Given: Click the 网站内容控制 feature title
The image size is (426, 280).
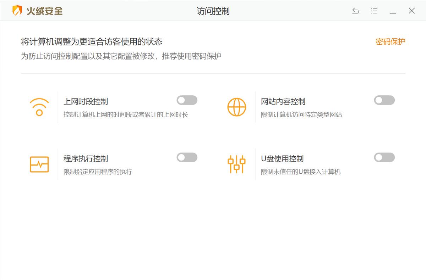Looking at the screenshot, I should [283, 101].
